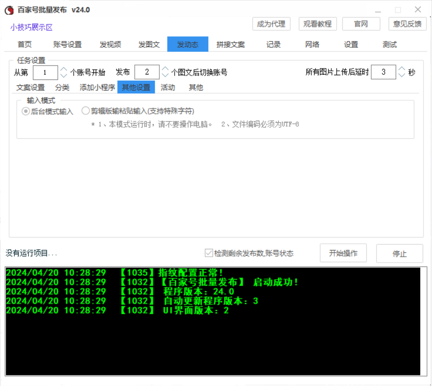Open the 文案设置 sub-tab

[31, 87]
